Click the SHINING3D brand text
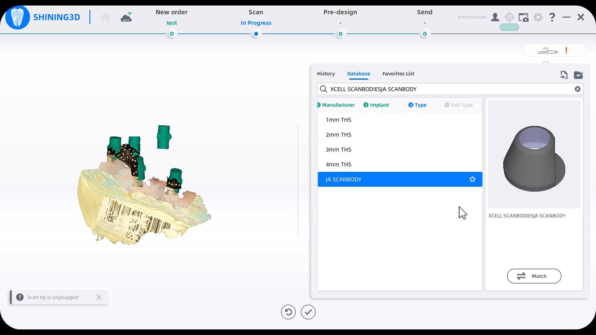596x335 pixels. [x=56, y=17]
